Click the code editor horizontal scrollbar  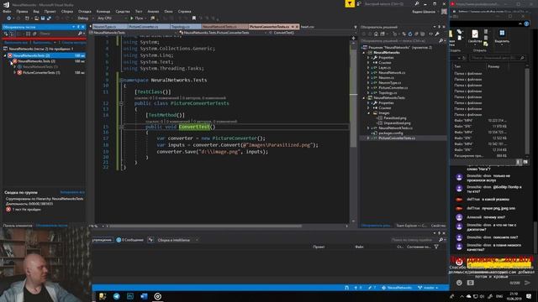pyautogui.click(x=205, y=226)
